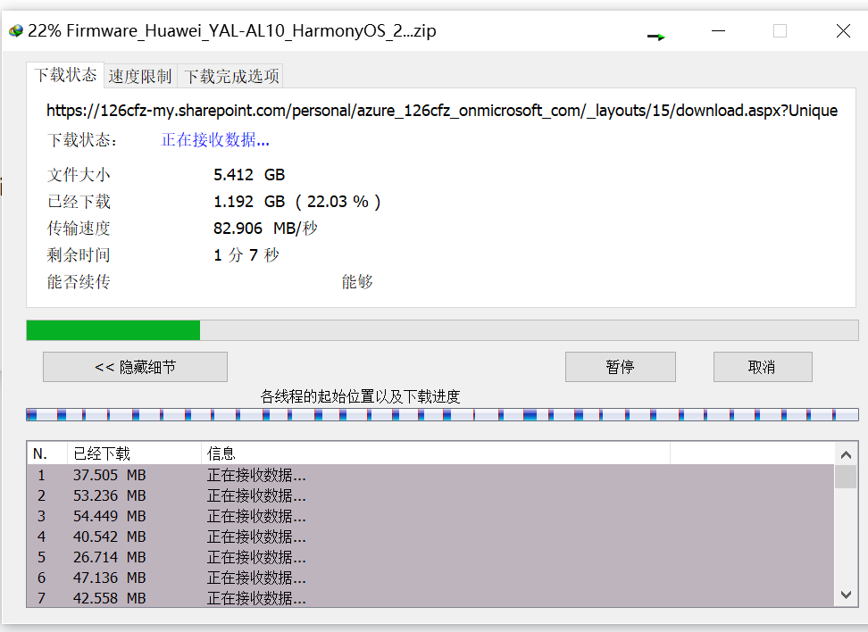Click the 正在接收数据... status text at top
Image resolution: width=868 pixels, height=632 pixels.
[215, 140]
